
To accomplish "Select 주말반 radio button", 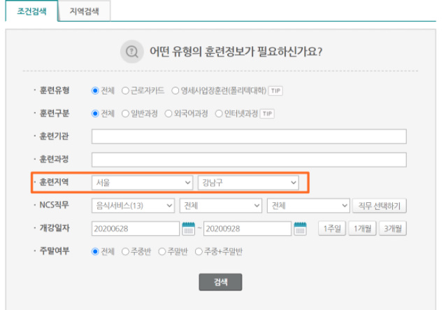I will [162, 252].
